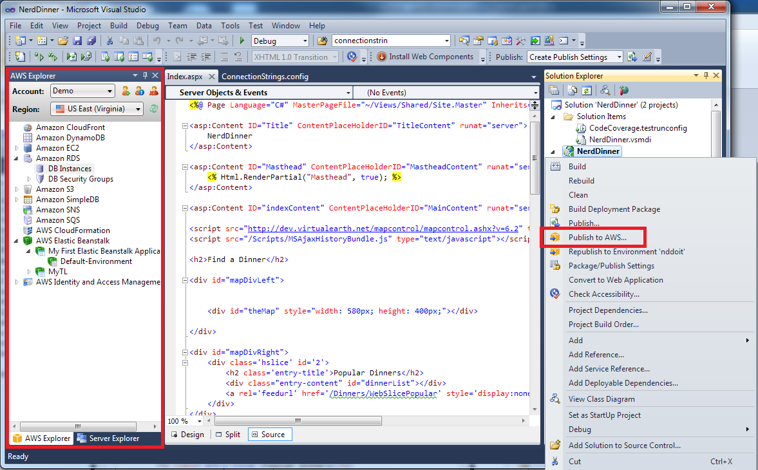
Task: Expand the Amazon S3 tree node
Action: 17,189
